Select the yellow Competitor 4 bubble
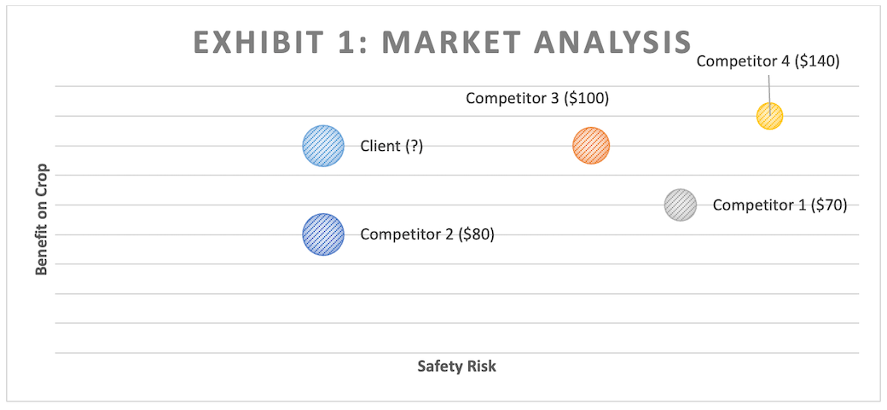 [x=770, y=116]
